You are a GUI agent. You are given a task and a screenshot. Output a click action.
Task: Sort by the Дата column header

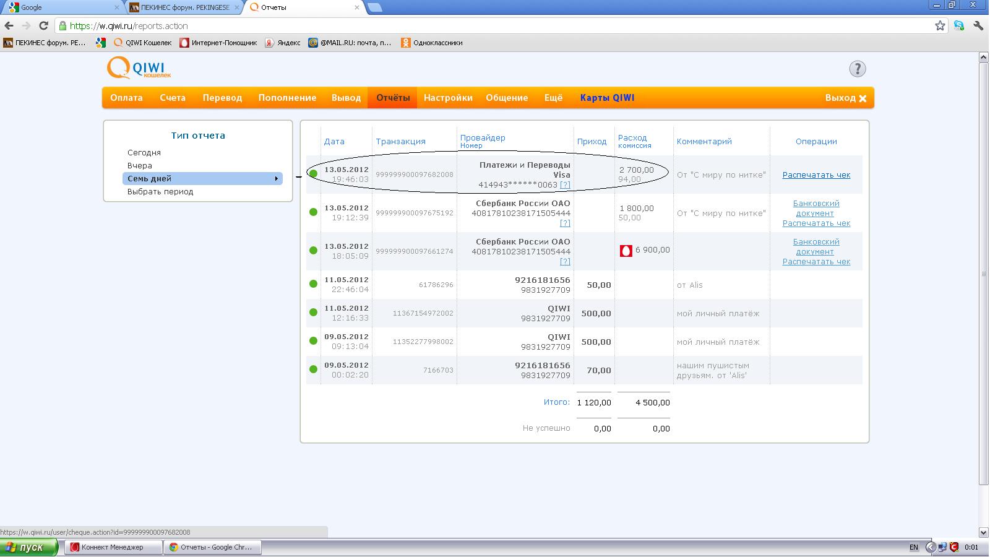point(334,142)
